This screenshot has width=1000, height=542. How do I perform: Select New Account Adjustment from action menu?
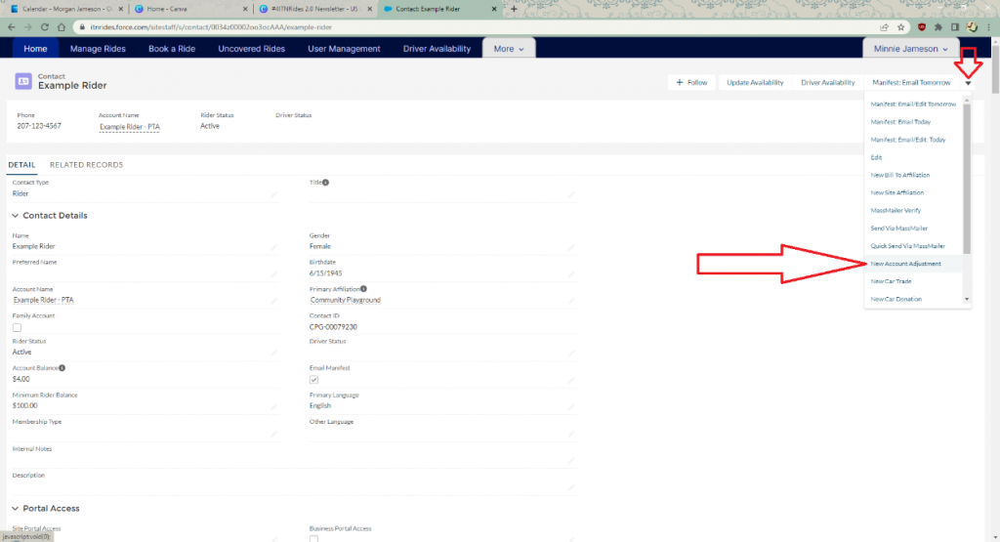[x=907, y=264]
